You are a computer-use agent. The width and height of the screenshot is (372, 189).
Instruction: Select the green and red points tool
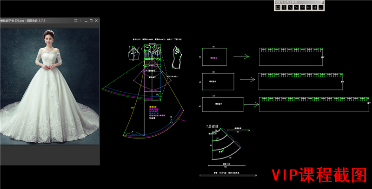(309, 7)
